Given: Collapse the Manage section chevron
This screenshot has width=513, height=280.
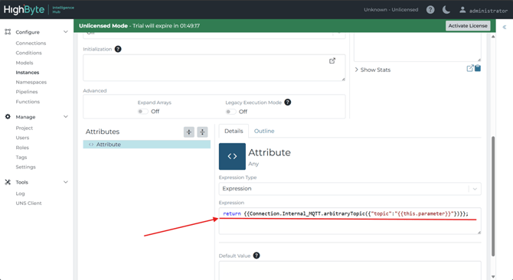Looking at the screenshot, I should point(65,116).
